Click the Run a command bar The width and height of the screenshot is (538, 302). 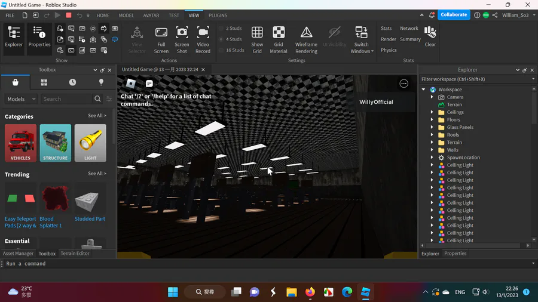click(x=268, y=264)
